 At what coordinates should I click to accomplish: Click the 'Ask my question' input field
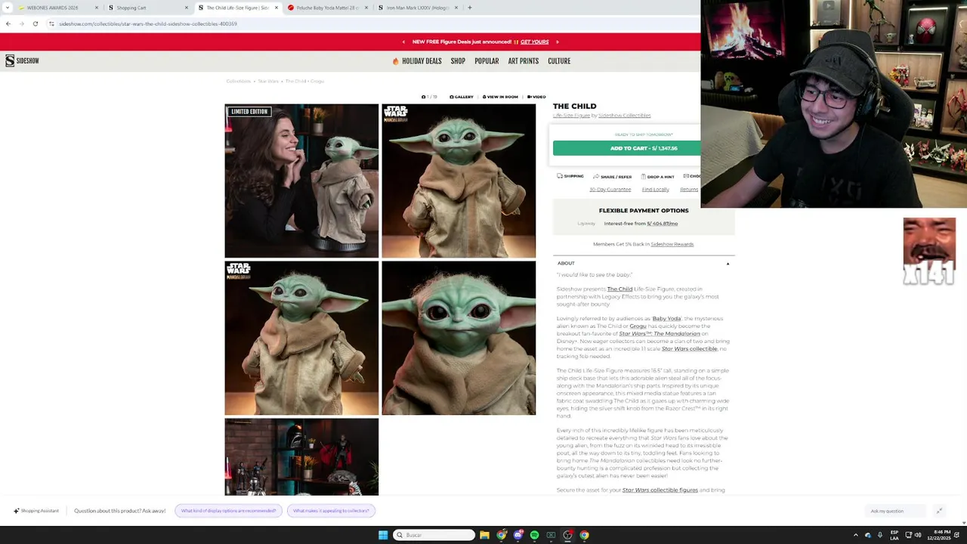[x=896, y=511]
